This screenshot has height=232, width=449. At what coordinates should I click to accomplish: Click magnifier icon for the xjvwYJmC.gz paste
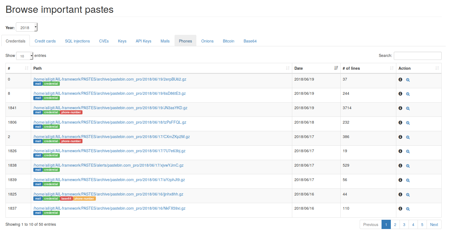pos(408,166)
